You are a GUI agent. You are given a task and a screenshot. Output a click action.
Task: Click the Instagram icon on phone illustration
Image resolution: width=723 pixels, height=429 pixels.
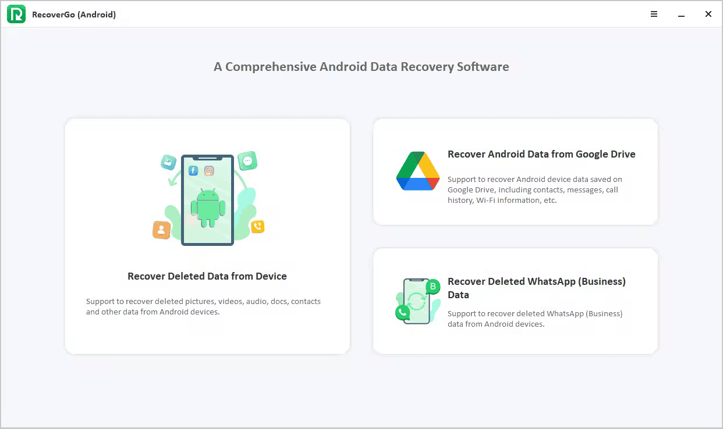pyautogui.click(x=209, y=170)
